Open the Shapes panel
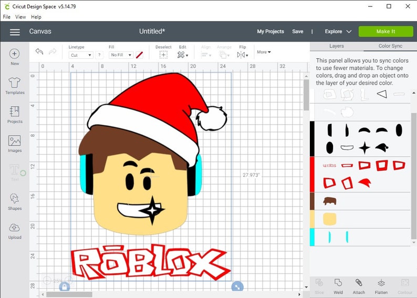The image size is (417, 298). [15, 202]
